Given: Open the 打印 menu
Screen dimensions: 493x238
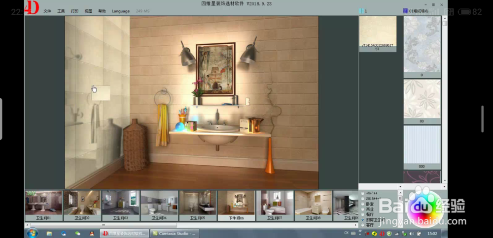Looking at the screenshot, I should 74,11.
